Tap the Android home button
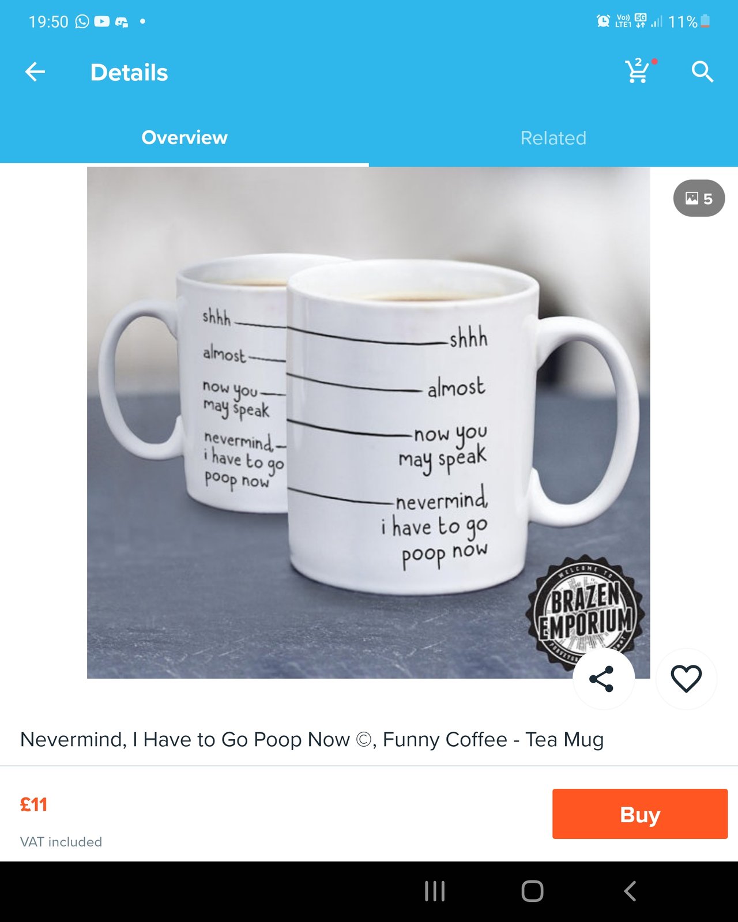 click(532, 891)
